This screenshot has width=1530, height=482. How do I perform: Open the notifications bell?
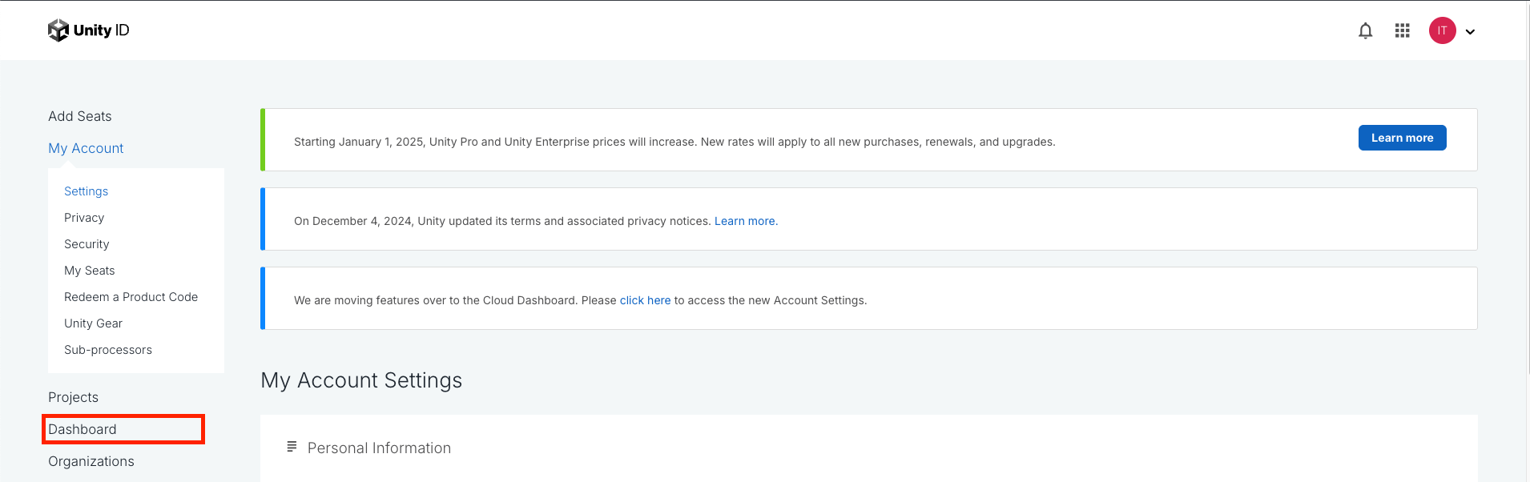click(x=1366, y=31)
